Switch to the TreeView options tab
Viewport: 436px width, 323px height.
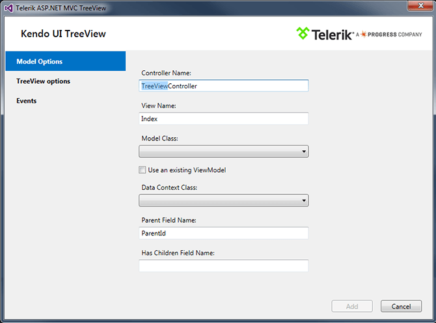coord(43,81)
